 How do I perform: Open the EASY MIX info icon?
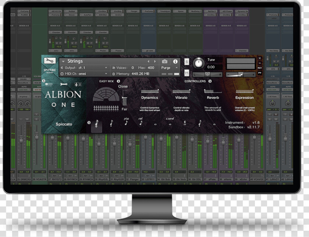click(118, 81)
